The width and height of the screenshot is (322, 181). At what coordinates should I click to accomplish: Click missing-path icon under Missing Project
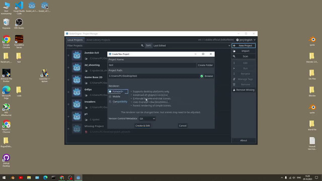(x=86, y=132)
